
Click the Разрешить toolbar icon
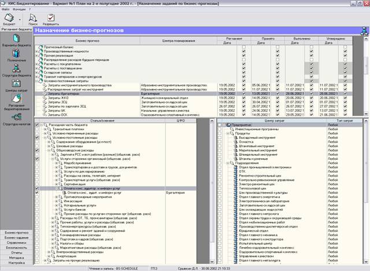(51, 18)
